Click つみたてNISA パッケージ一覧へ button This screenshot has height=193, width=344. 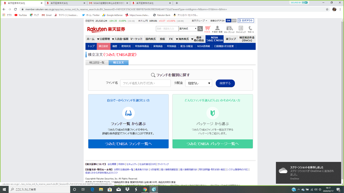tap(213, 144)
